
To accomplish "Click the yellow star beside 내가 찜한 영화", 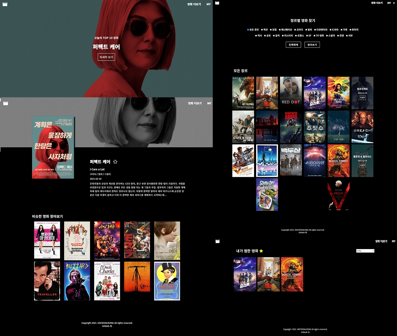I will click(x=261, y=251).
